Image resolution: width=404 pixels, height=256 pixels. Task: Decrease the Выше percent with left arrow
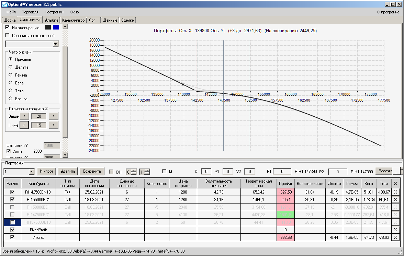point(24,116)
